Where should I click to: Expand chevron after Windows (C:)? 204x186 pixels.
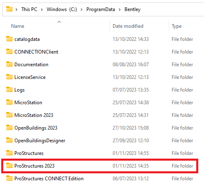click(82, 9)
